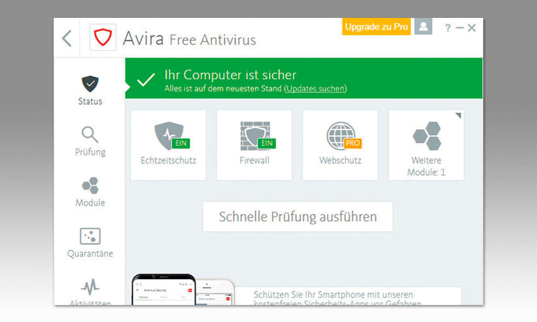
Task: Open the Firewall wall icon tile
Action: [254, 145]
